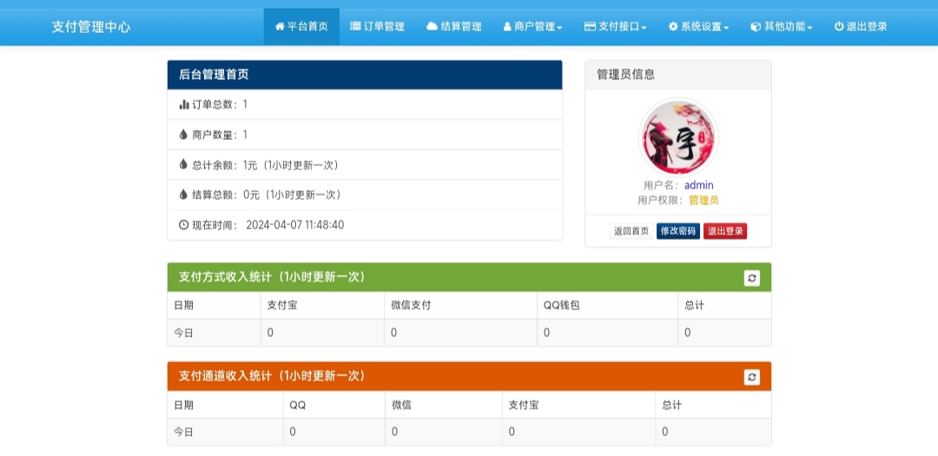This screenshot has width=938, height=456.
Task: Click the 总计余额：1元 row text
Action: (x=267, y=164)
